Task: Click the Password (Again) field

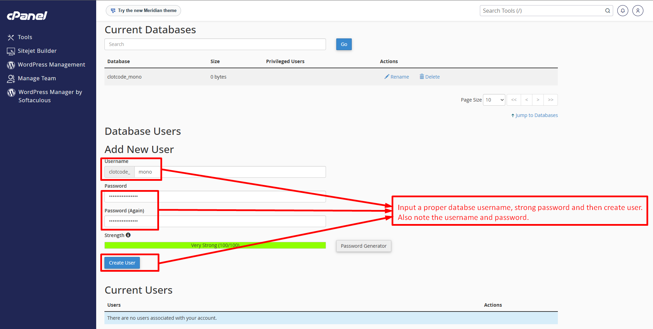Action: pos(215,221)
